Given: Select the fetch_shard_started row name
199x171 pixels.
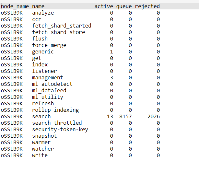Looking at the screenshot, I should (x=62, y=26).
